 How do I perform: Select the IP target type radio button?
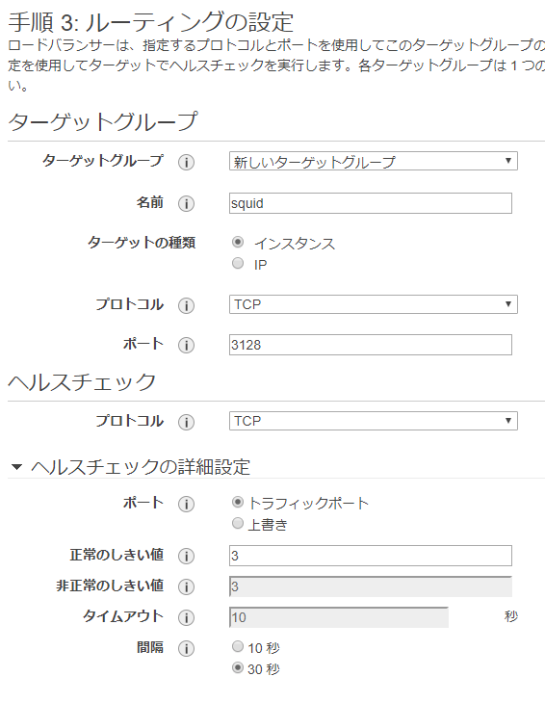pos(238,263)
